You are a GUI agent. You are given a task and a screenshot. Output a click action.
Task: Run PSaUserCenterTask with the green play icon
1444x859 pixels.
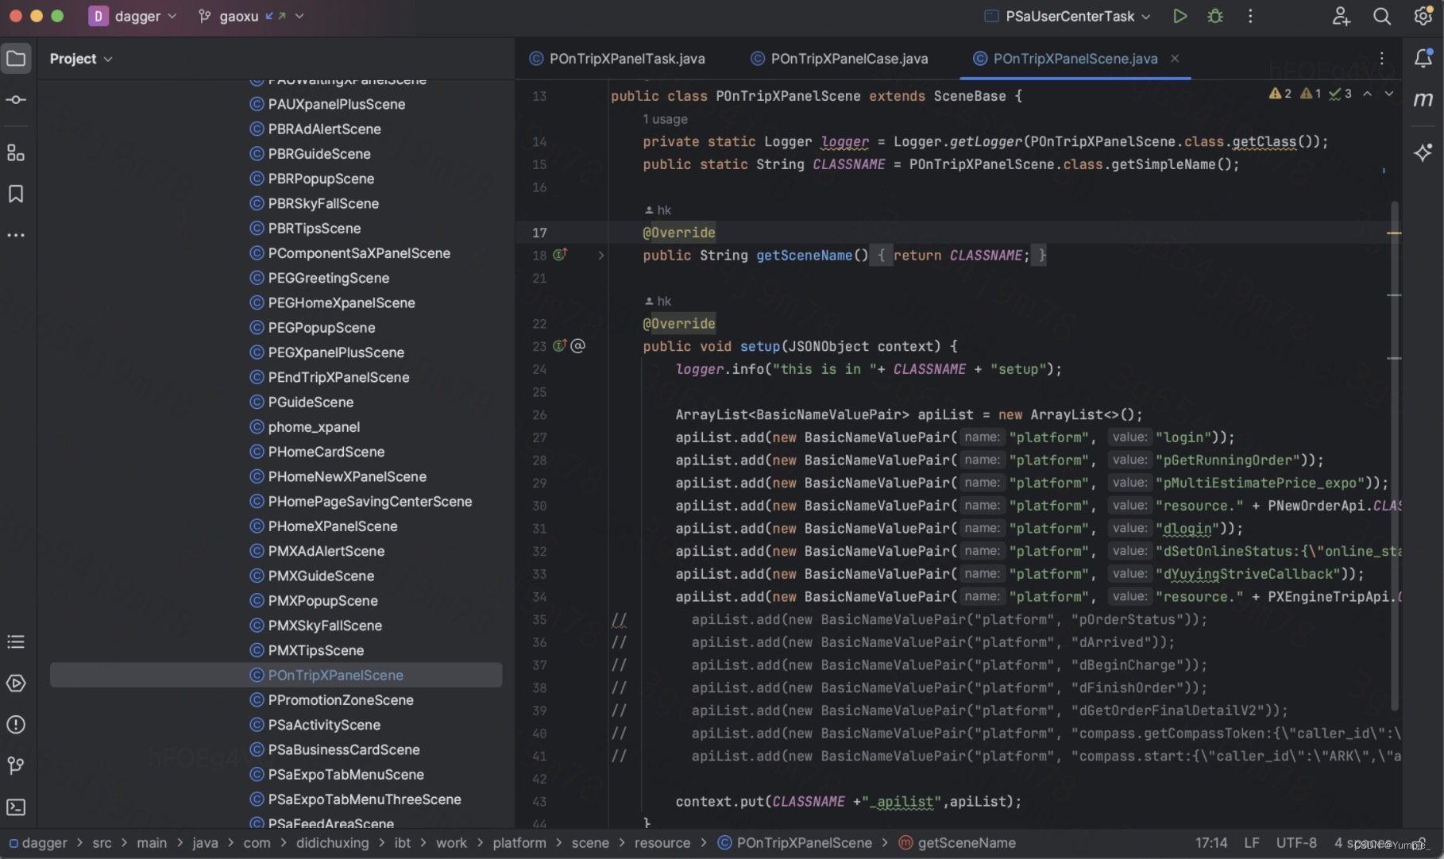tap(1180, 16)
